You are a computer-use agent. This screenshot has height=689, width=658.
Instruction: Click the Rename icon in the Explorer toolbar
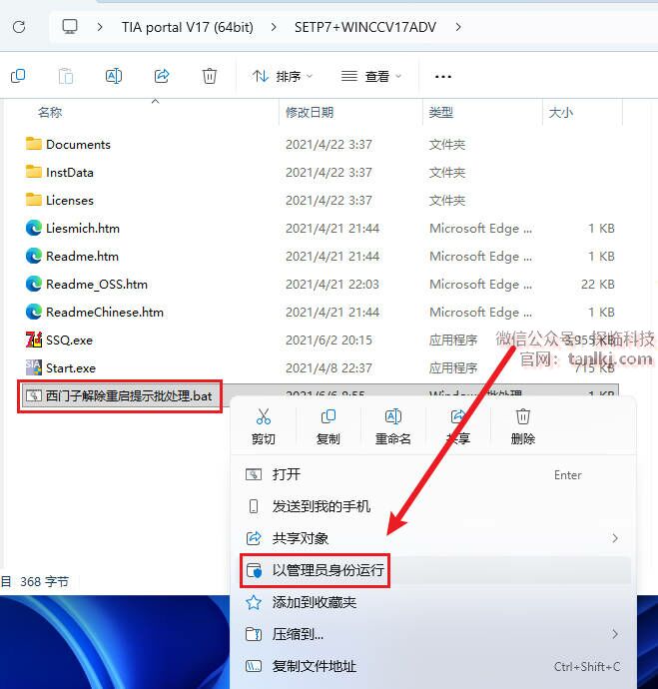point(114,76)
